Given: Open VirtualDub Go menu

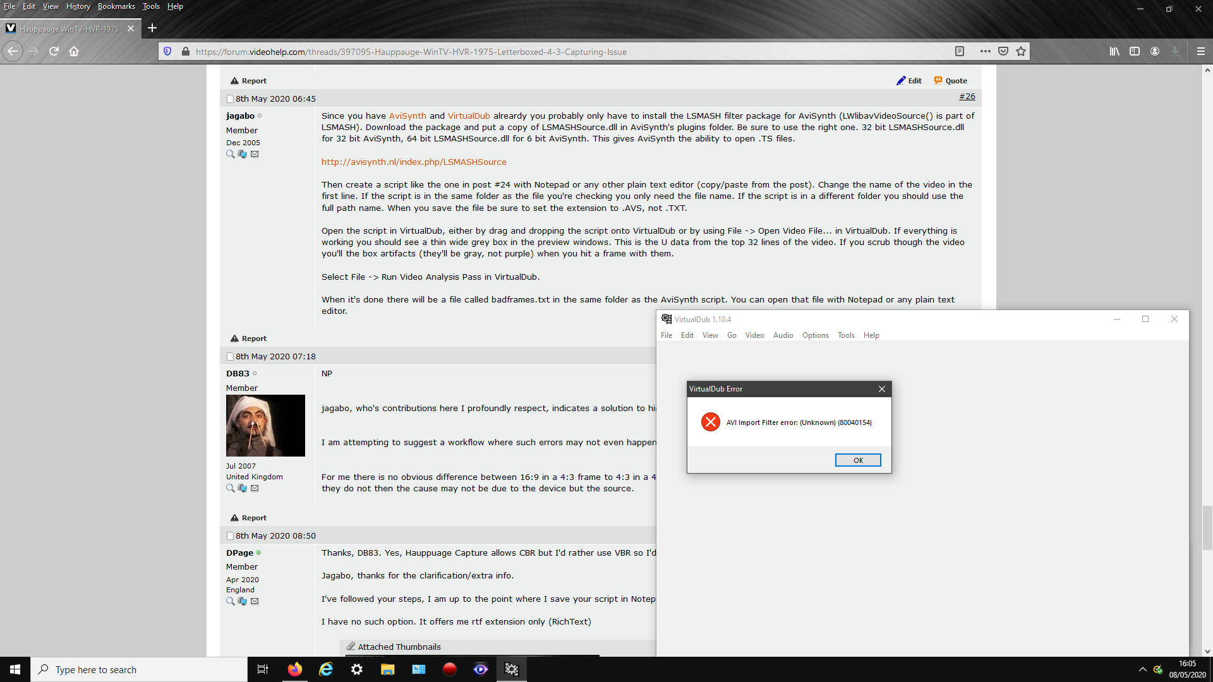Looking at the screenshot, I should 732,335.
